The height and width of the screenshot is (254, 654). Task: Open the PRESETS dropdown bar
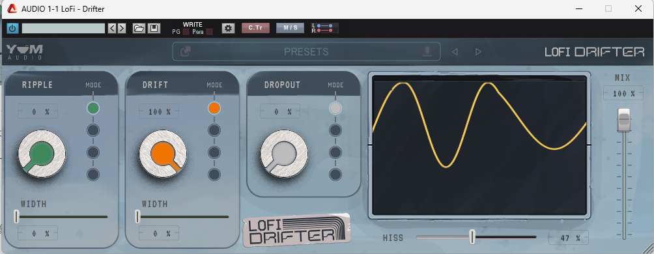(306, 51)
